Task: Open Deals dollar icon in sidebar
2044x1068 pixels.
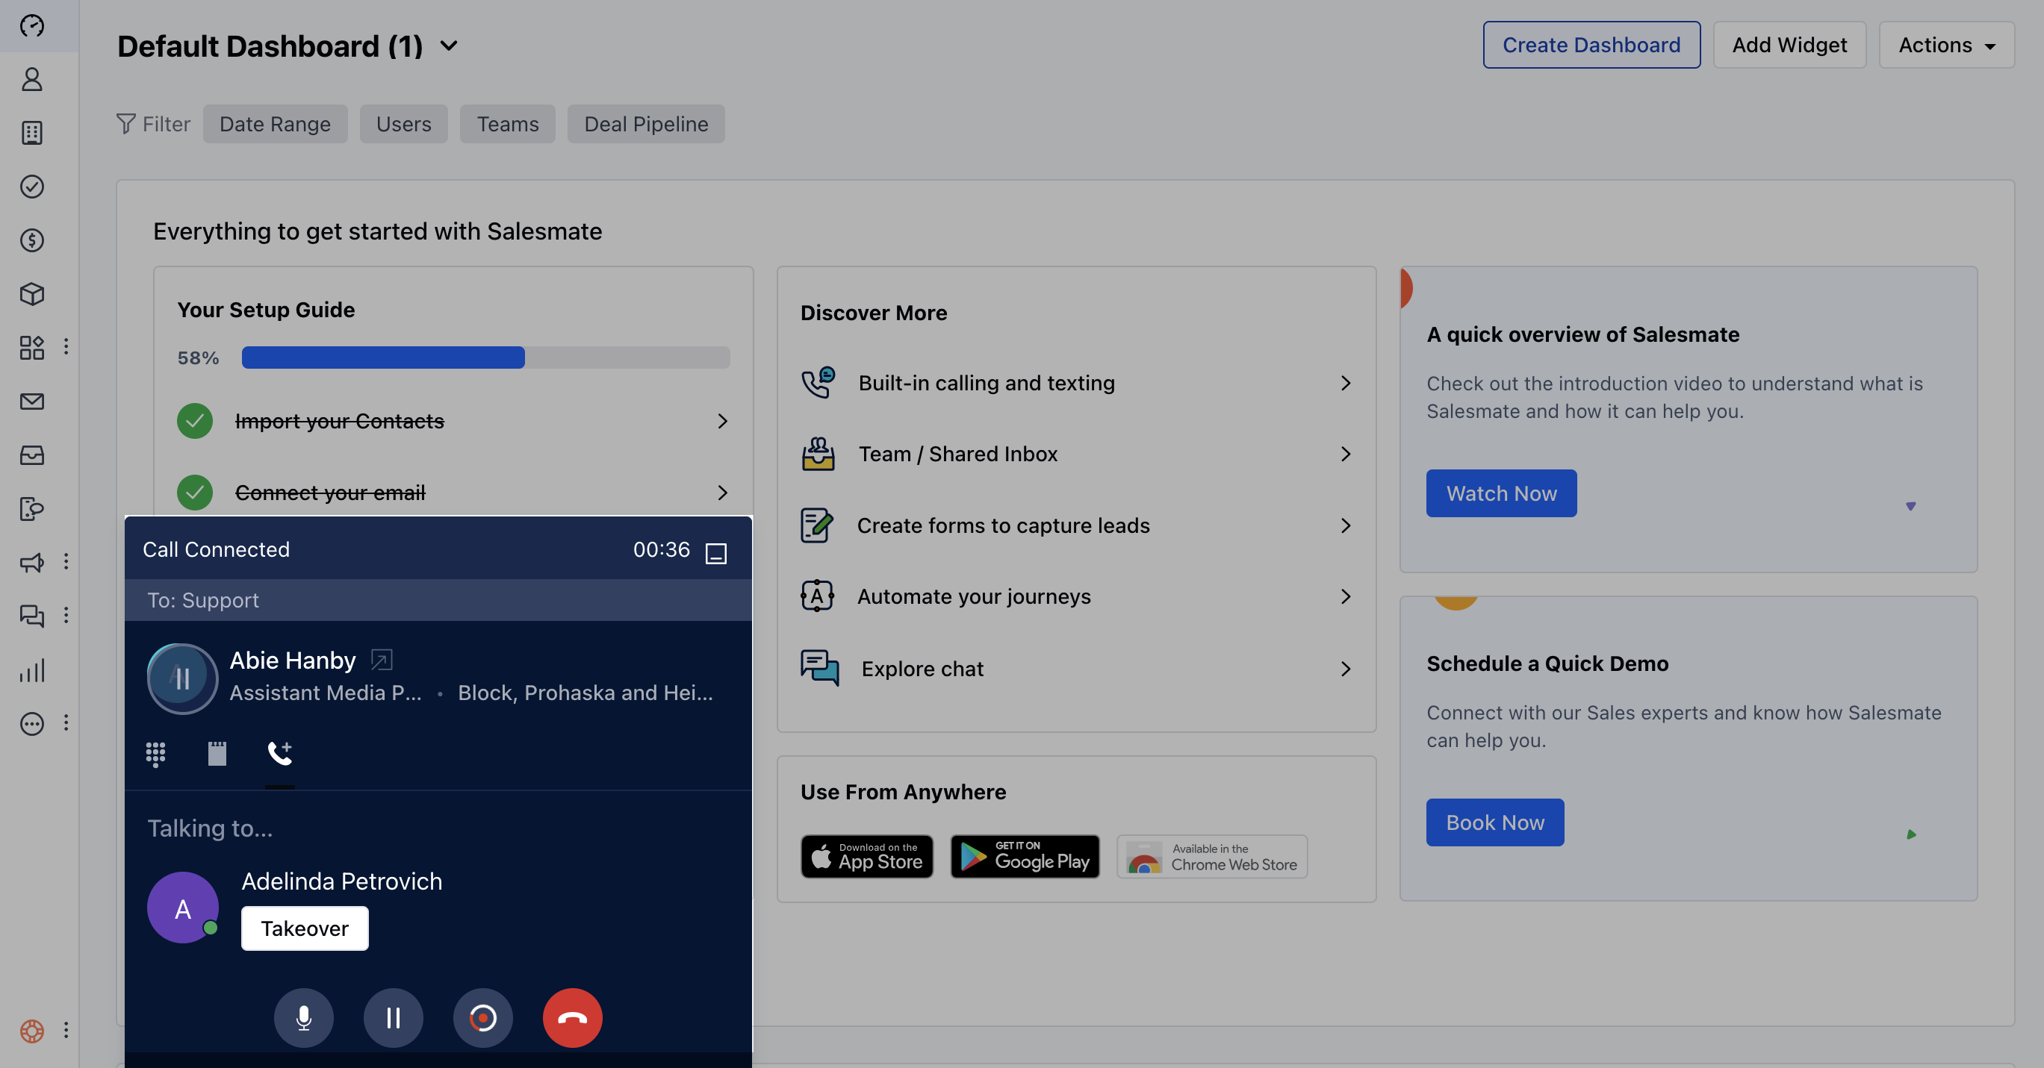Action: (x=31, y=240)
